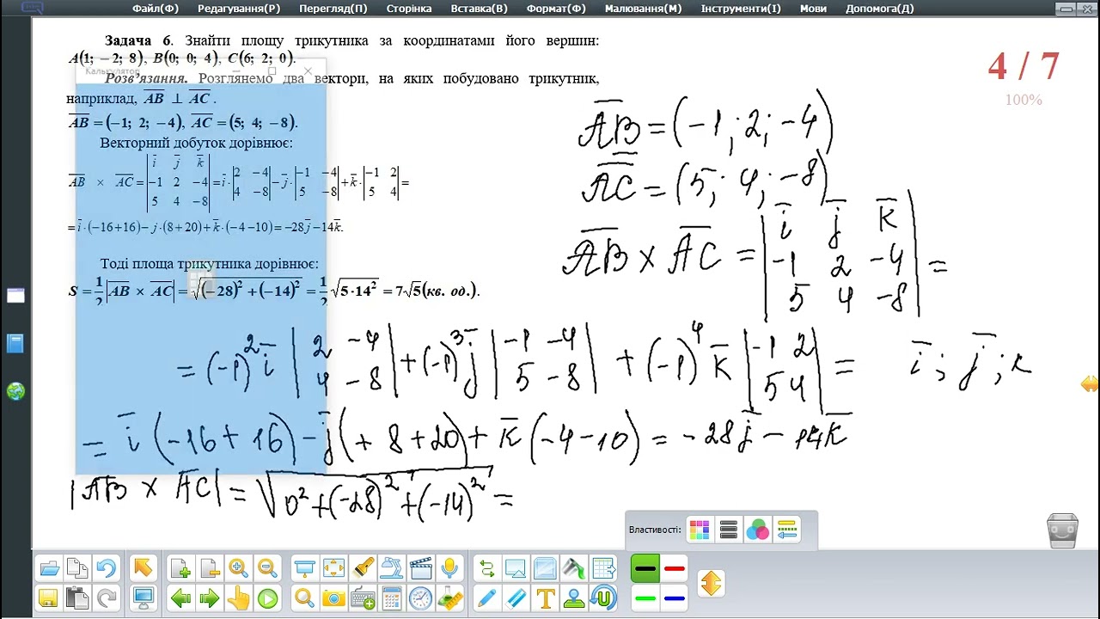Open the line thickness property
Image resolution: width=1100 pixels, height=619 pixels.
coord(729,530)
